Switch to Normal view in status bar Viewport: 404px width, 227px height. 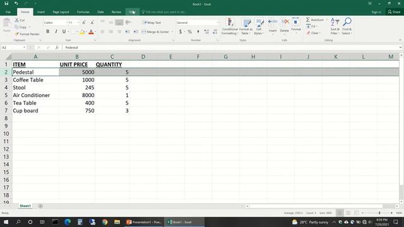tap(340, 213)
